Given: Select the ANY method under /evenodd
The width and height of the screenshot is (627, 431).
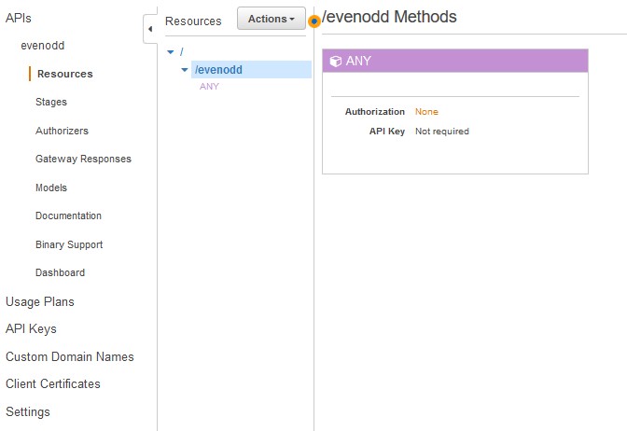Looking at the screenshot, I should (209, 87).
